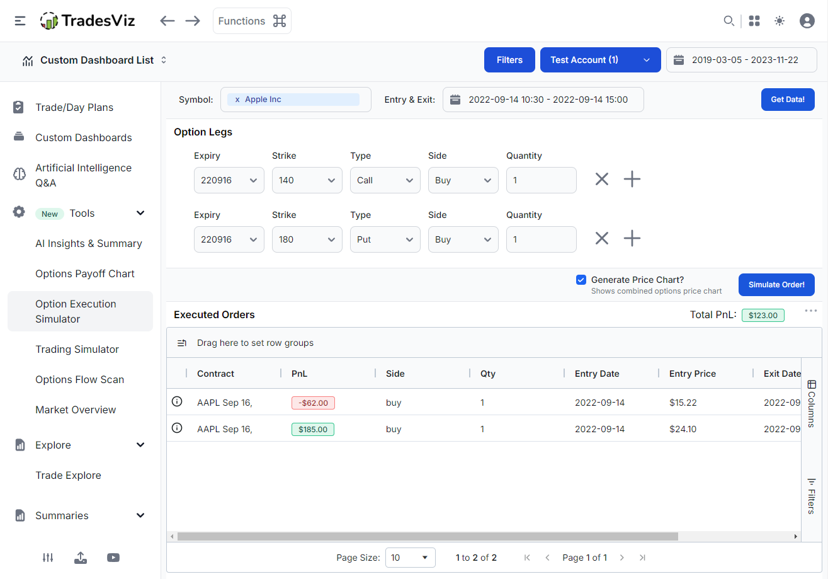Click the blue Filters button
The width and height of the screenshot is (828, 579).
[x=509, y=60]
